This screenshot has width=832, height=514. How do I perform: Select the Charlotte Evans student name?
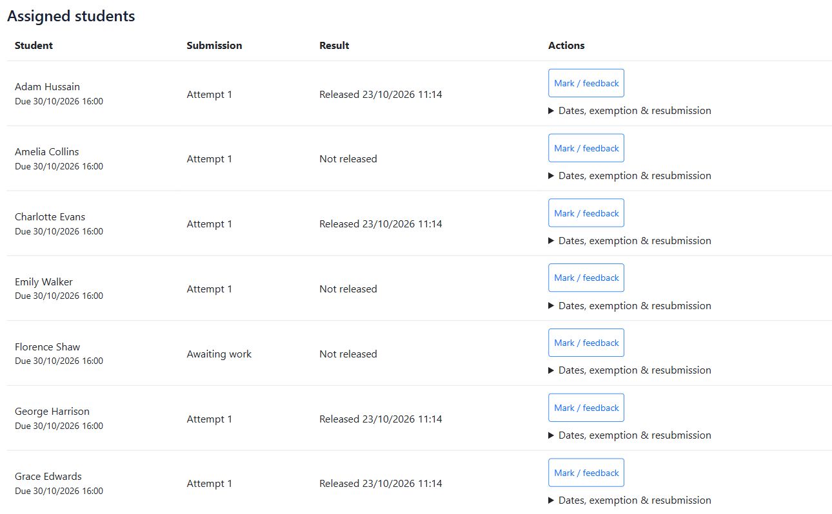click(50, 217)
